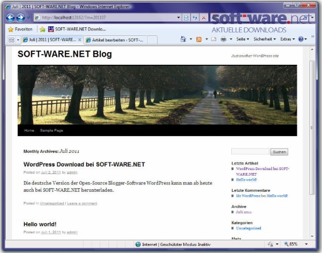The height and width of the screenshot is (253, 322).
Task: Open Hello world! in Letzte Kommentare
Action: point(277,196)
